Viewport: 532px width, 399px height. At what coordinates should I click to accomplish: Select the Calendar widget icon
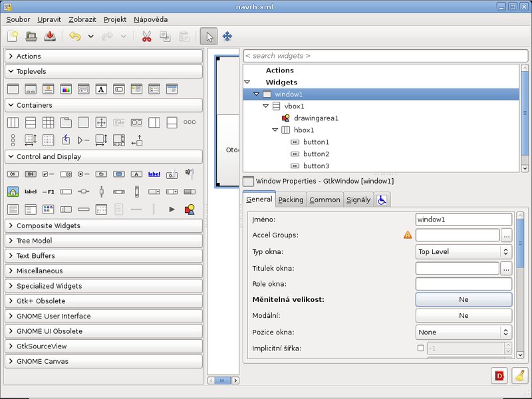tap(101, 209)
